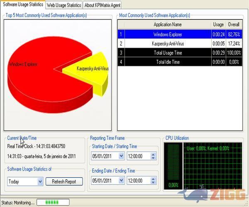Click the Refresh Report button

pos(64,181)
